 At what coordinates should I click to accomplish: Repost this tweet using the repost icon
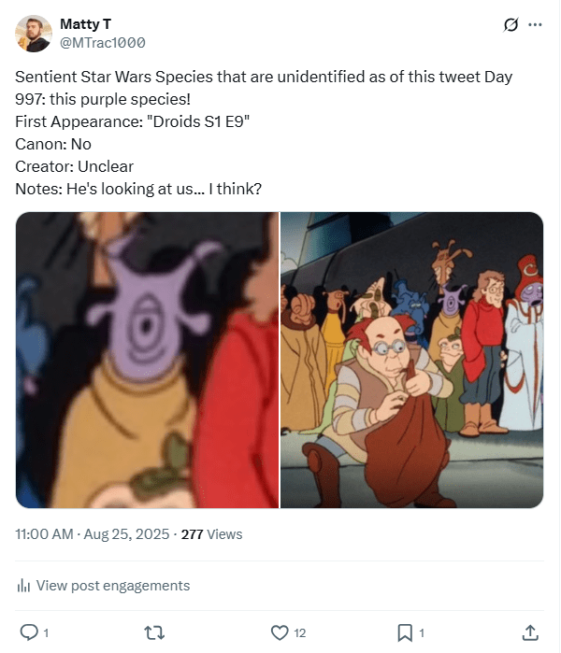[155, 632]
